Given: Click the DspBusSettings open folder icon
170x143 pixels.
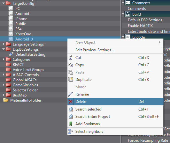Looking at the screenshot, I should (8, 49).
